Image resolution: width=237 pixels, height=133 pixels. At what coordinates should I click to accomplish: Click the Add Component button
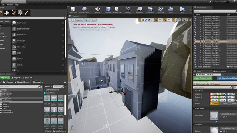(203, 78)
